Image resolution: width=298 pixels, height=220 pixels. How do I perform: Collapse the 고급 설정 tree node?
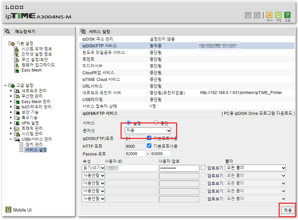click(5, 85)
